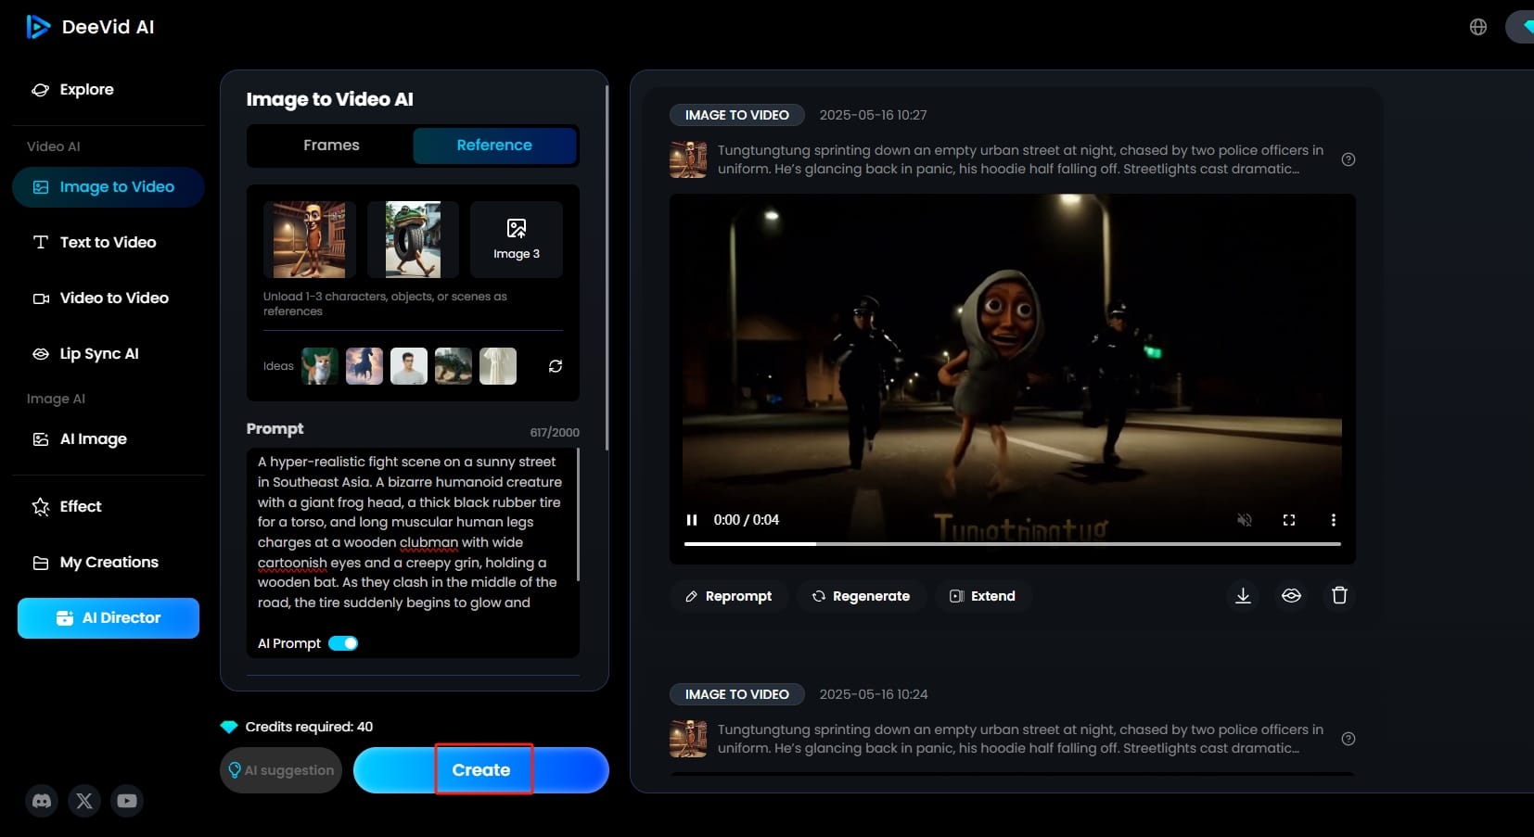Click the 2025-05-16 10:27 timestamp
The height and width of the screenshot is (837, 1534).
873,115
